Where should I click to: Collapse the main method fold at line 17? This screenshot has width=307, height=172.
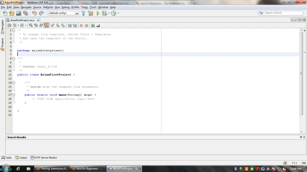pyautogui.click(x=14, y=95)
